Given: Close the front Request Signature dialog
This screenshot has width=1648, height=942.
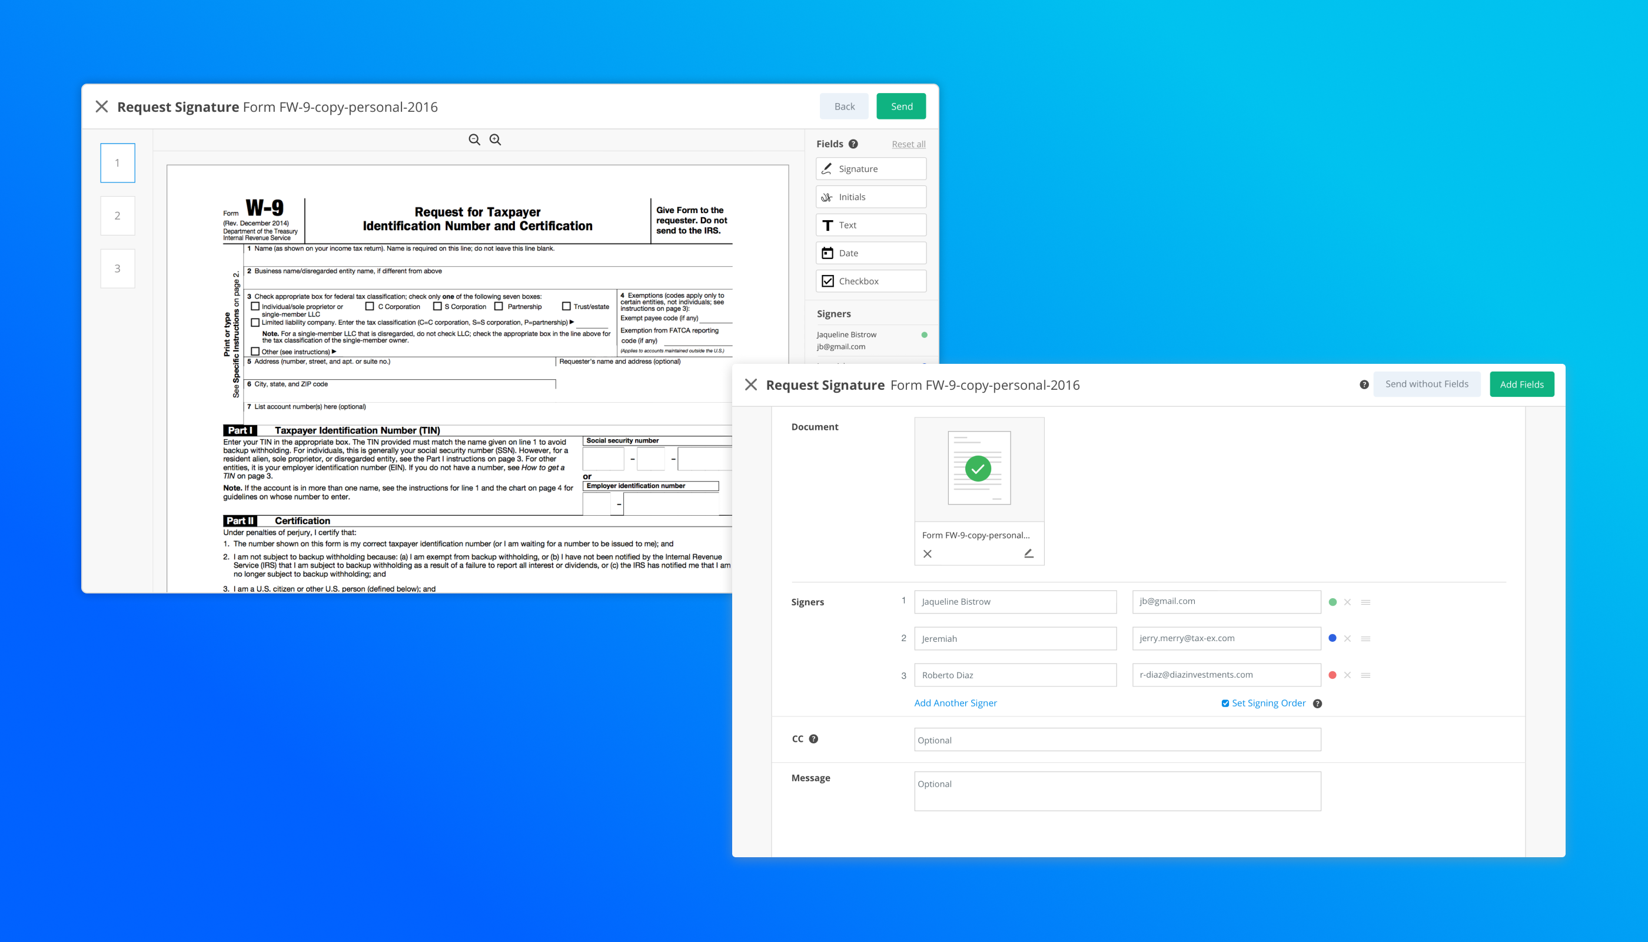Looking at the screenshot, I should click(x=751, y=385).
